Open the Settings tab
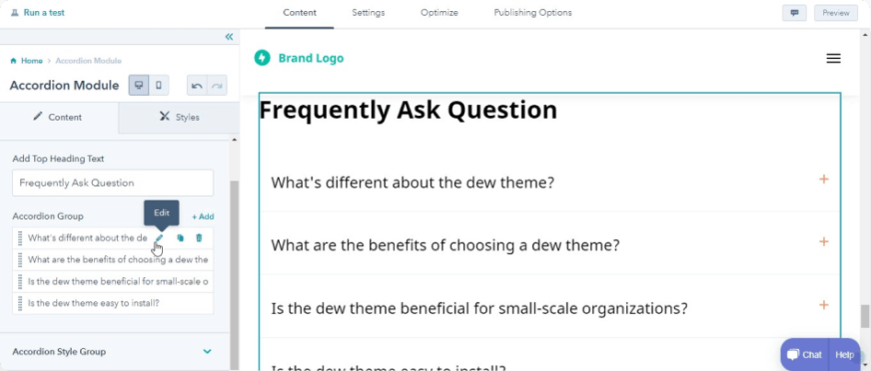The width and height of the screenshot is (871, 371). (368, 13)
